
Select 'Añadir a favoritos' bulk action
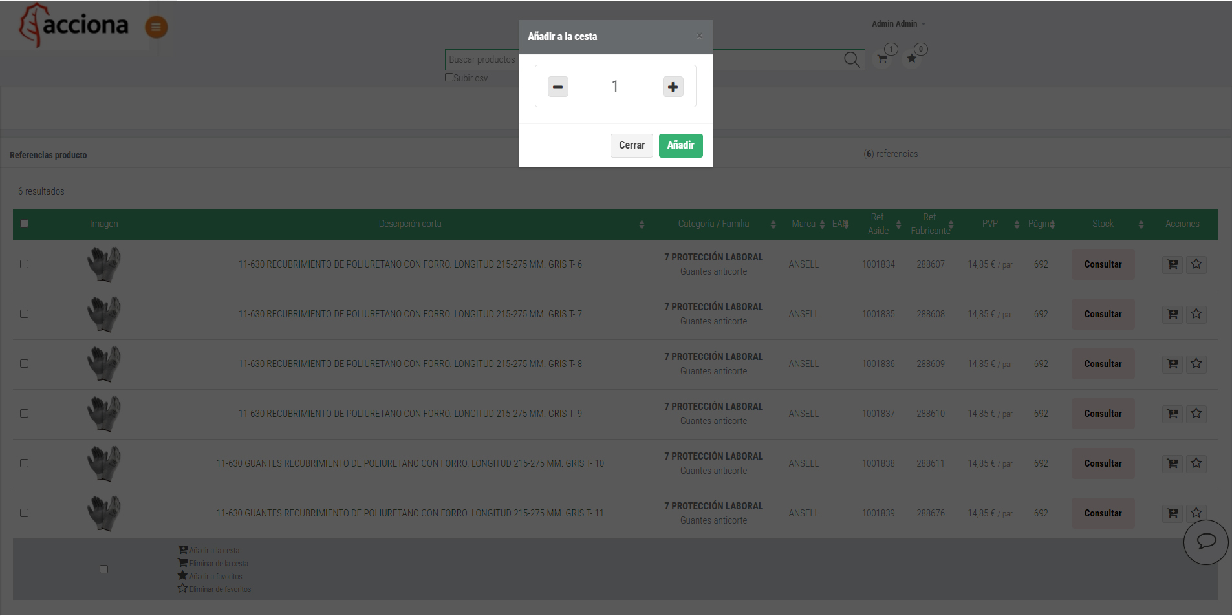(215, 577)
